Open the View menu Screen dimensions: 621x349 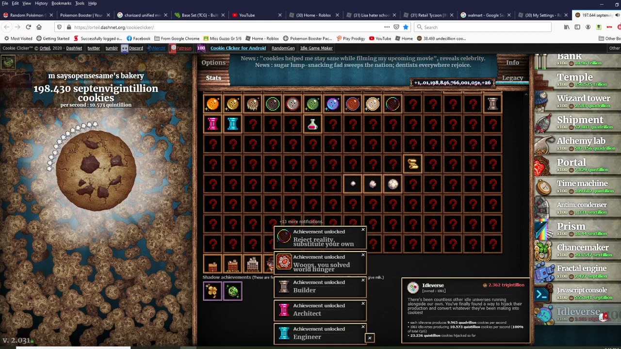tap(27, 3)
